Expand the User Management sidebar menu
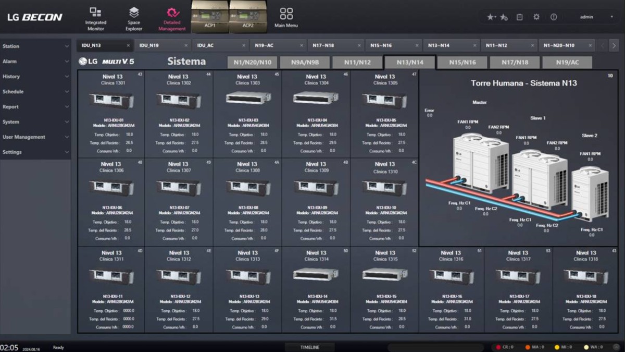Screen dimensions: 625x352 (x=35, y=137)
